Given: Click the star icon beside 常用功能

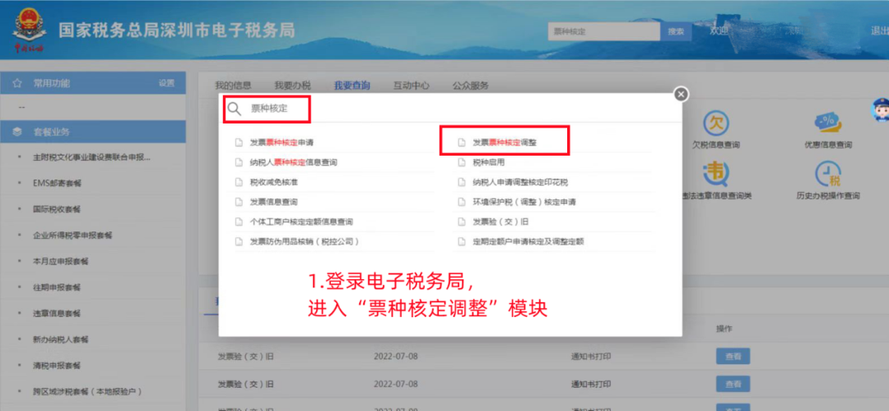Looking at the screenshot, I should [x=17, y=83].
